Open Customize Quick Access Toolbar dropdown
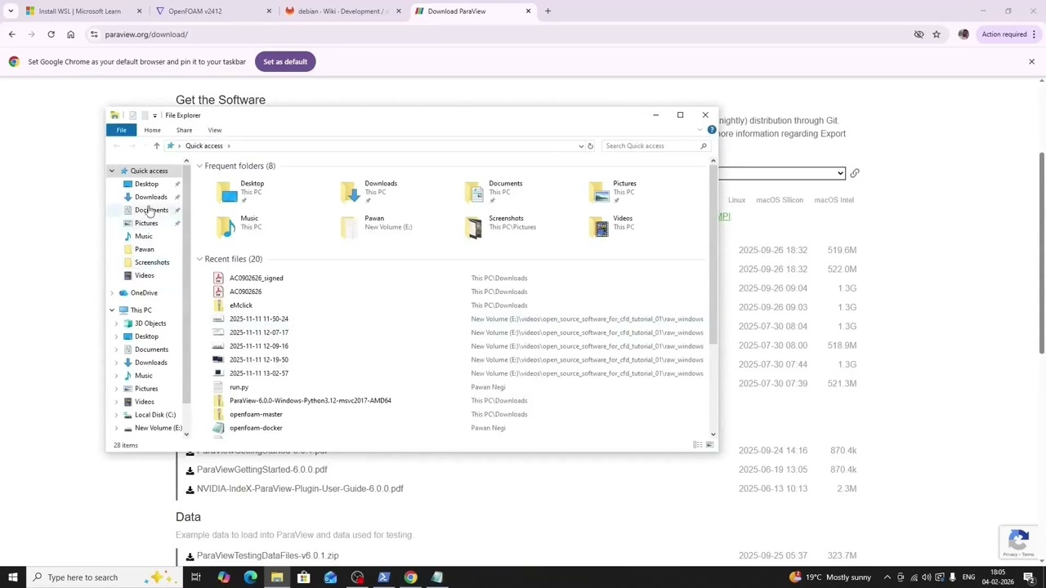 154,115
